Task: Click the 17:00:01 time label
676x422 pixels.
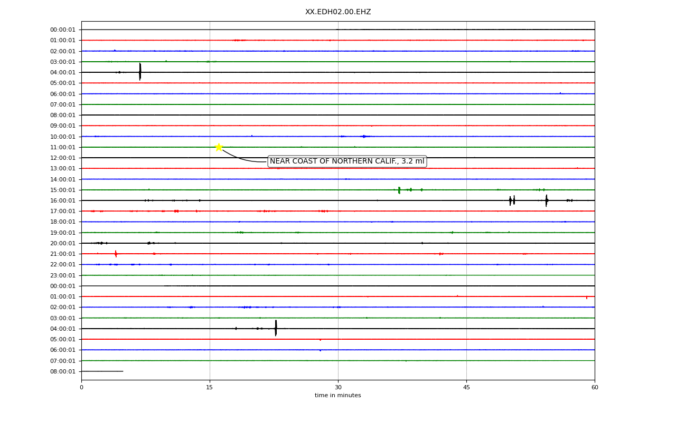Action: [x=63, y=212]
